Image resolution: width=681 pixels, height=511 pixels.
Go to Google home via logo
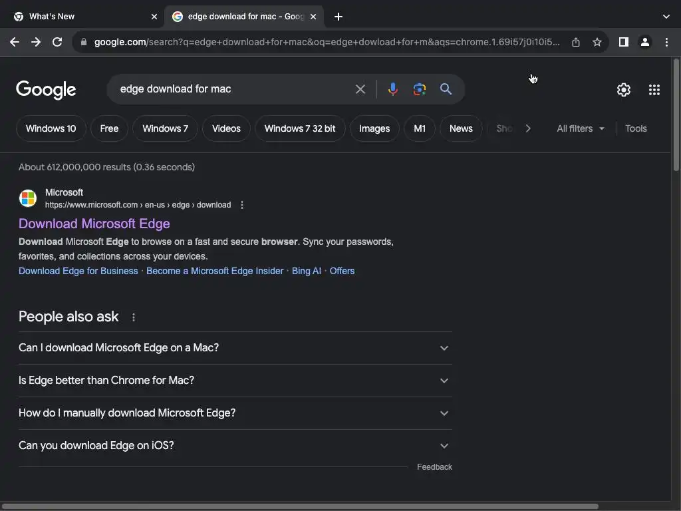[46, 90]
